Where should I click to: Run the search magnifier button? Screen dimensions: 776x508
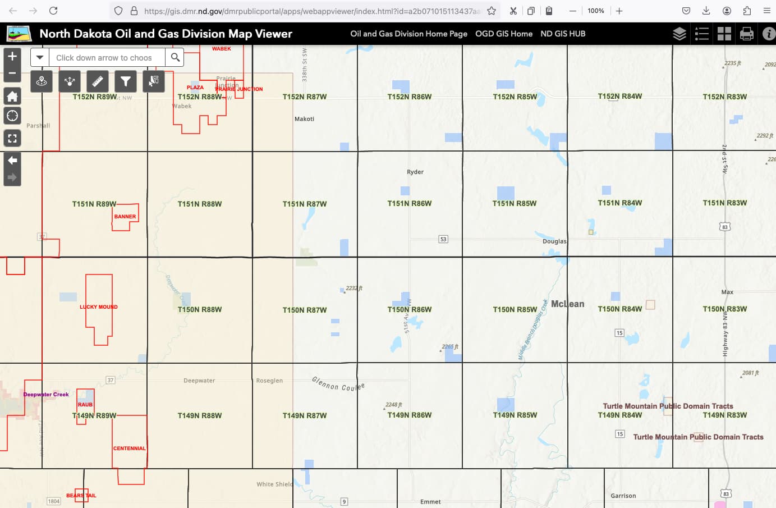pos(175,57)
